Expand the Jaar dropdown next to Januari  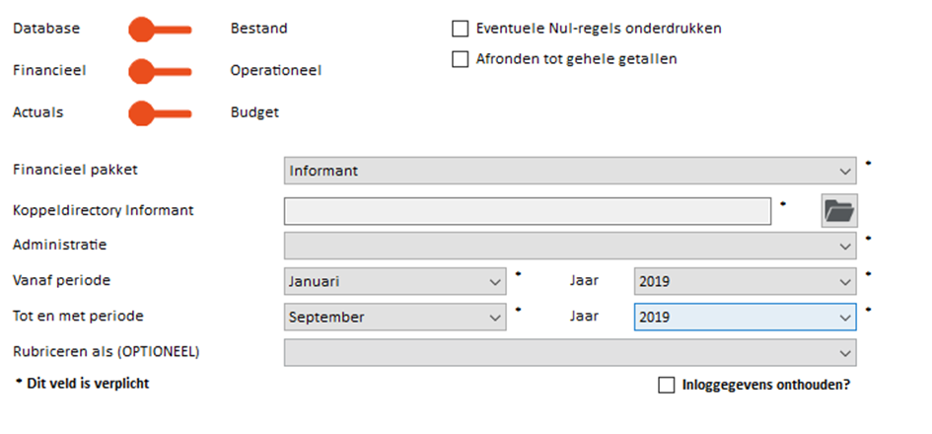coord(745,281)
